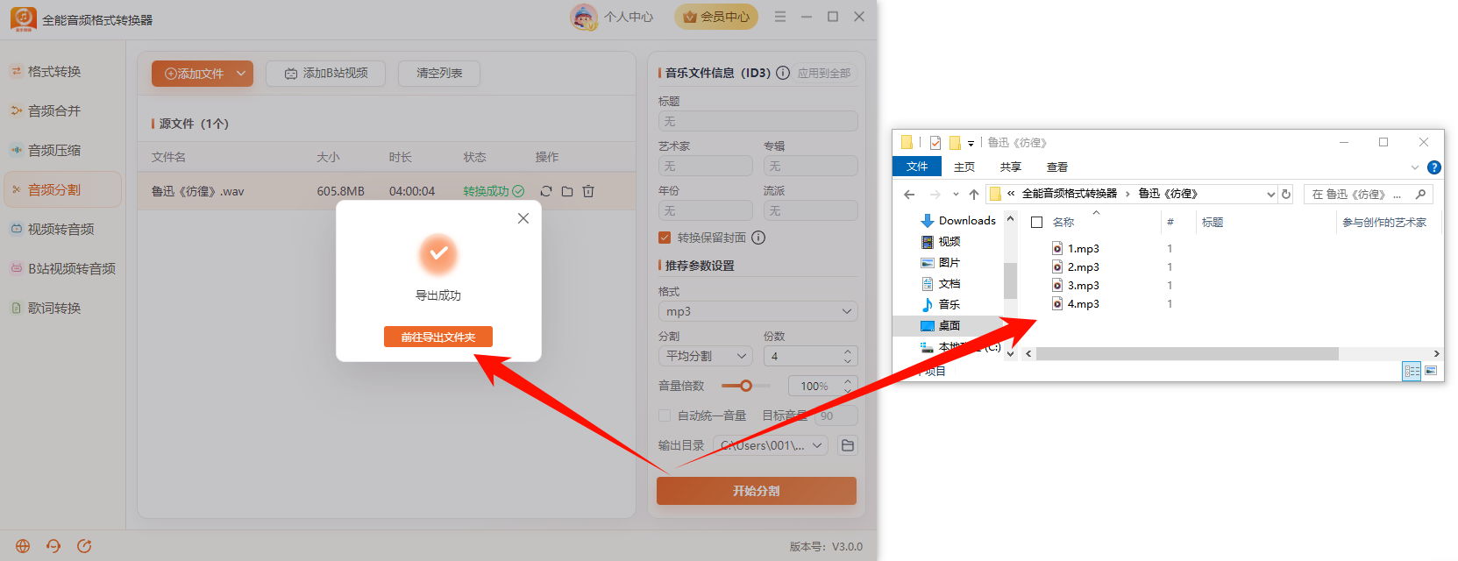Open B站视频转音频 in sidebar

coord(62,268)
